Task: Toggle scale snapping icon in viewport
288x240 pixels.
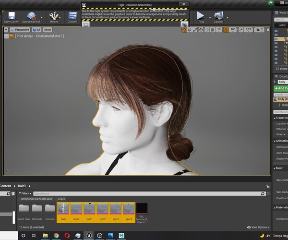Action: (x=241, y=30)
